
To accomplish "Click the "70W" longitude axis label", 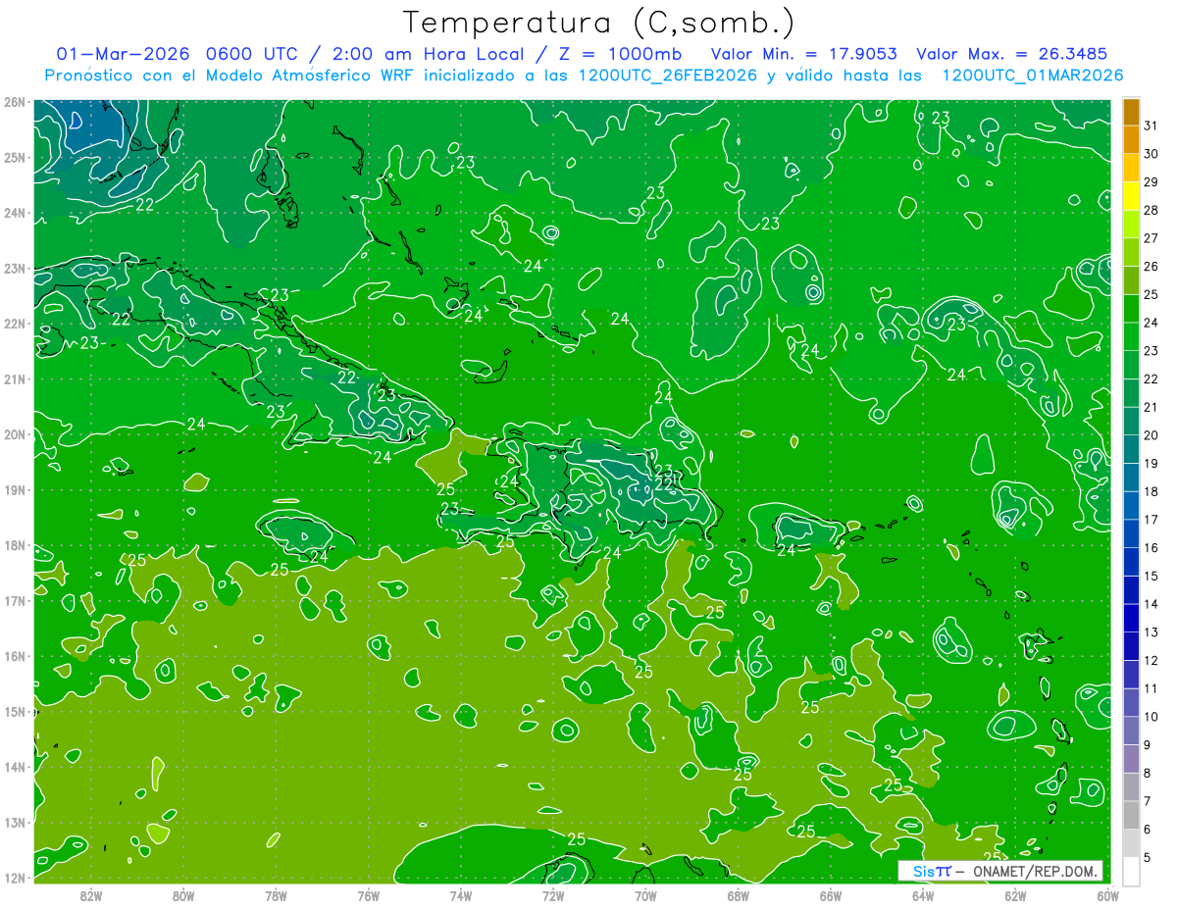I will coord(645,895).
